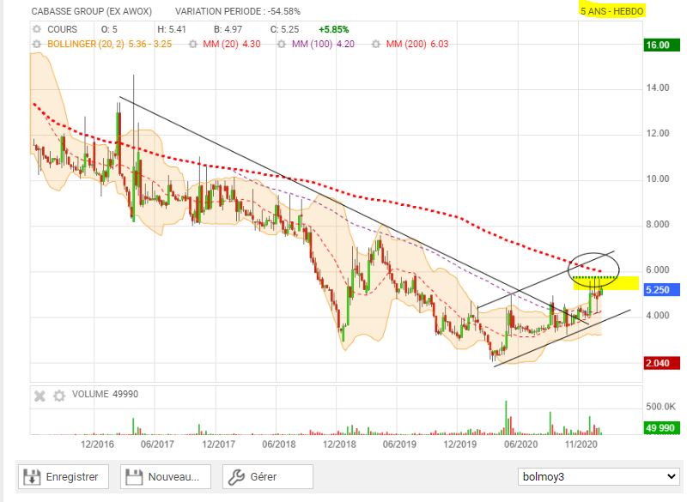
Task: Click the 500.0K volume axis label
Action: pos(660,407)
